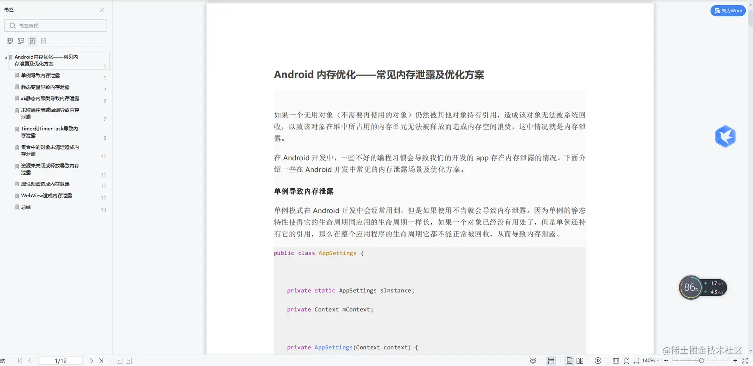Click page number 12 beside 总结
Viewport: 753px width, 366px height.
pos(104,209)
